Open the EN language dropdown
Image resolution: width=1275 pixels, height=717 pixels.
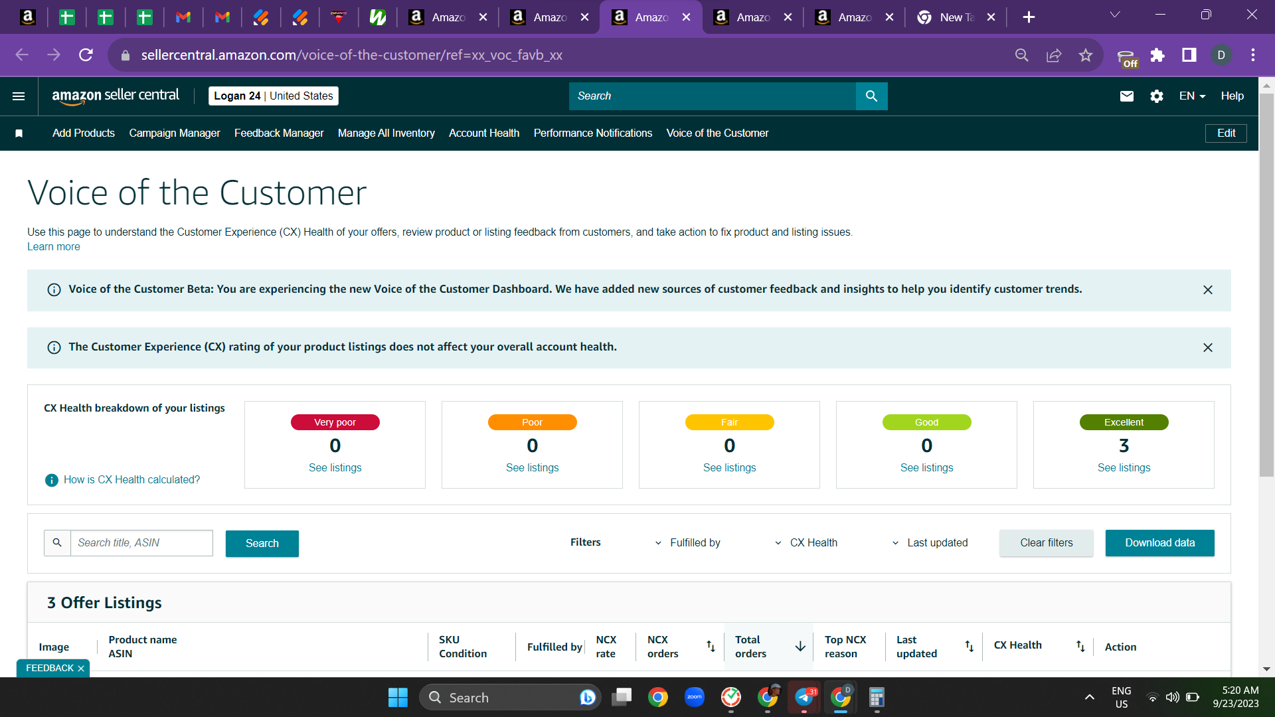[x=1192, y=96]
